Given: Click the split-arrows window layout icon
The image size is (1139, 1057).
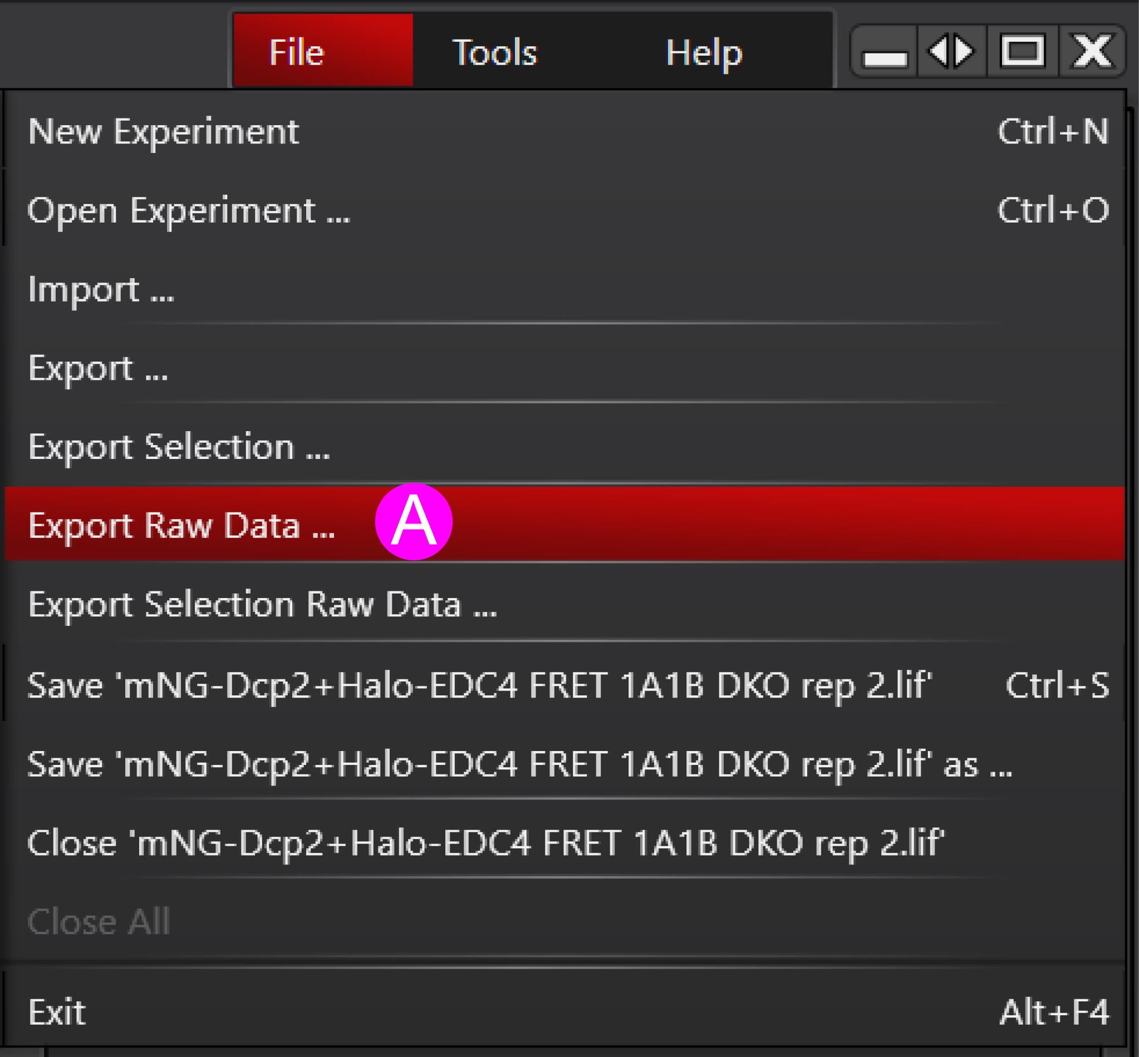Looking at the screenshot, I should [952, 52].
